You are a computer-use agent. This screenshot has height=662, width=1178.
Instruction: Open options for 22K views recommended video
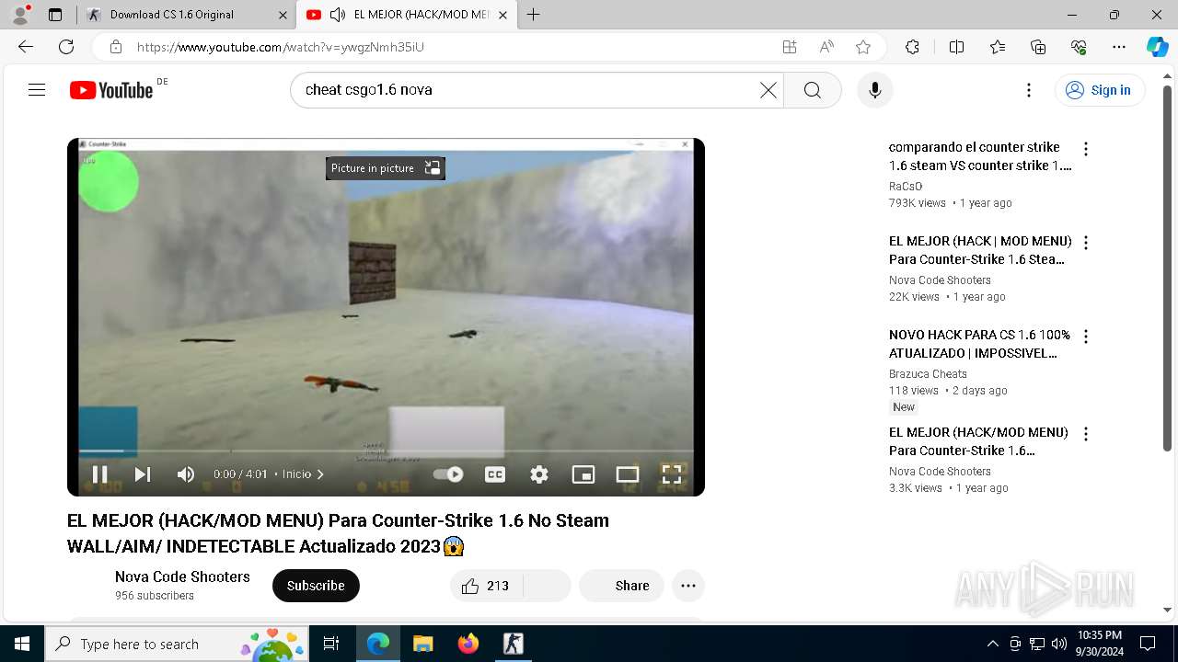tap(1086, 243)
